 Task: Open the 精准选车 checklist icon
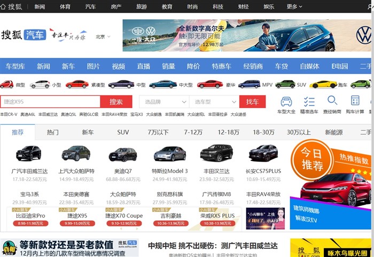(x=309, y=102)
